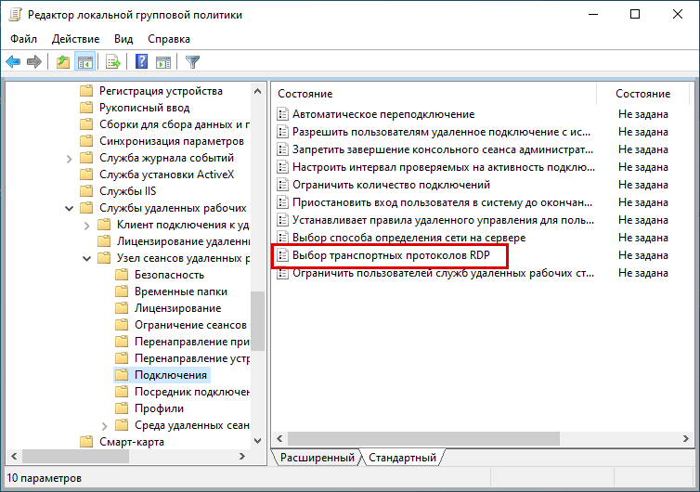Select the Лицензирование tree folder
The height and width of the screenshot is (492, 700).
tap(177, 308)
